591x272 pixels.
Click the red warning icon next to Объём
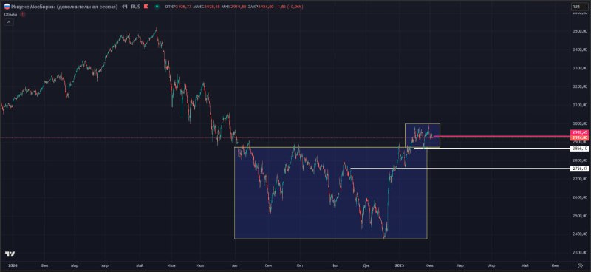click(x=23, y=14)
